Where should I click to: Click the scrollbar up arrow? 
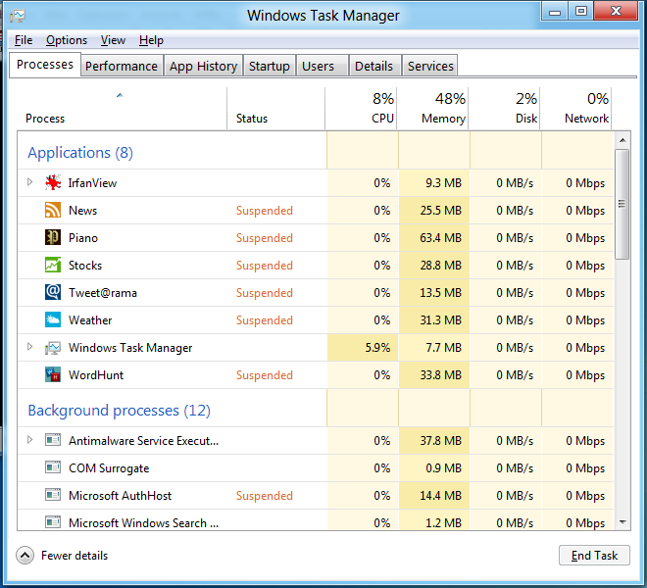(622, 140)
